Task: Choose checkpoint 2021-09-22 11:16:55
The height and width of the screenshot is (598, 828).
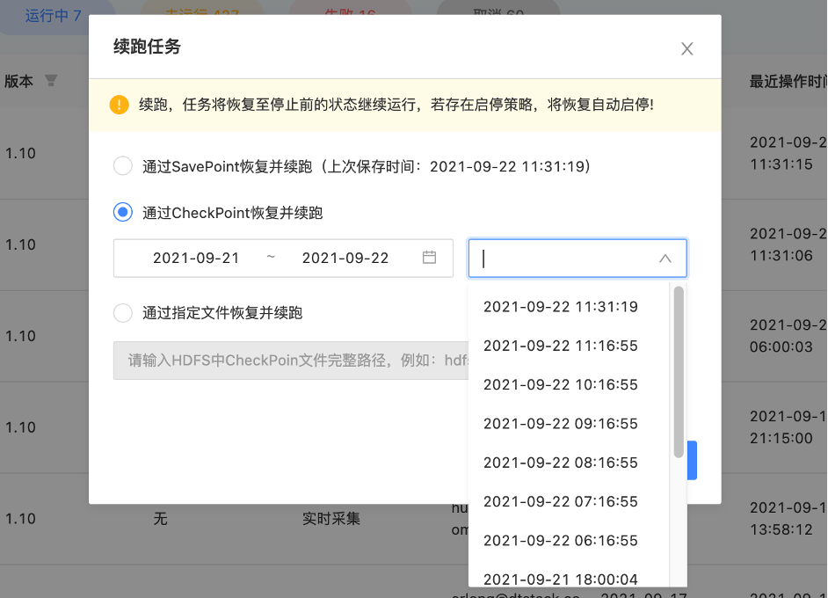Action: [x=570, y=346]
